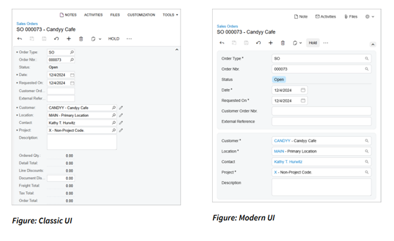Edit Project pencil icon in Classic UI
Screen dimensions: 394x241
pyautogui.click(x=121, y=130)
